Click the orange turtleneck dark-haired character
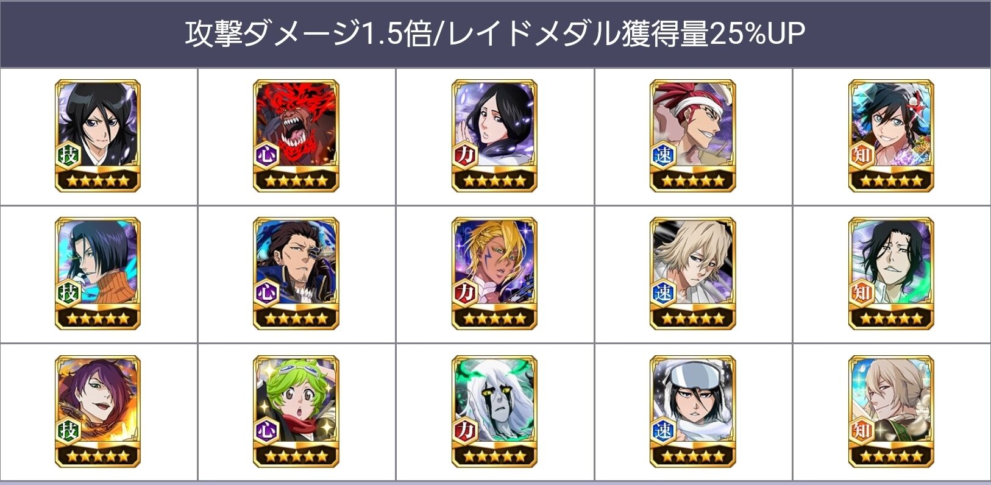This screenshot has width=991, height=485. pyautogui.click(x=98, y=274)
